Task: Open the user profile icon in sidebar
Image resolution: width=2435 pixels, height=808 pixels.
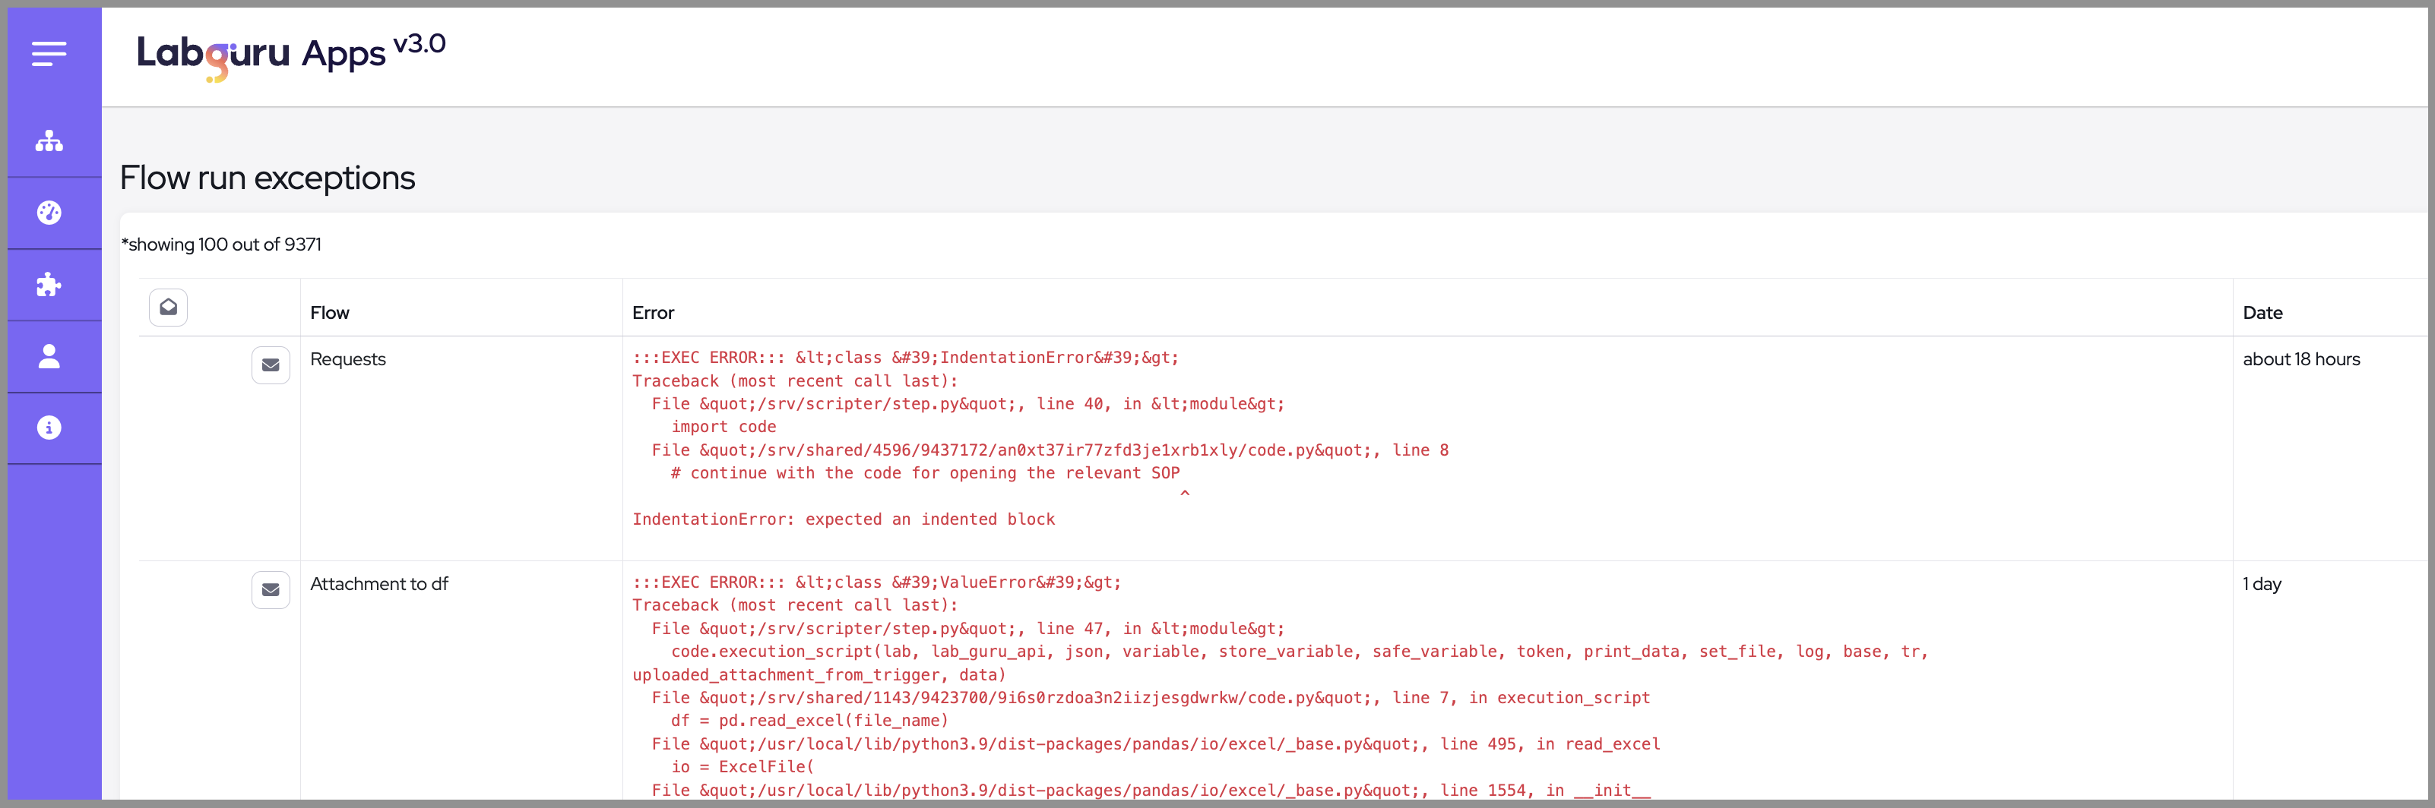Action: point(49,356)
